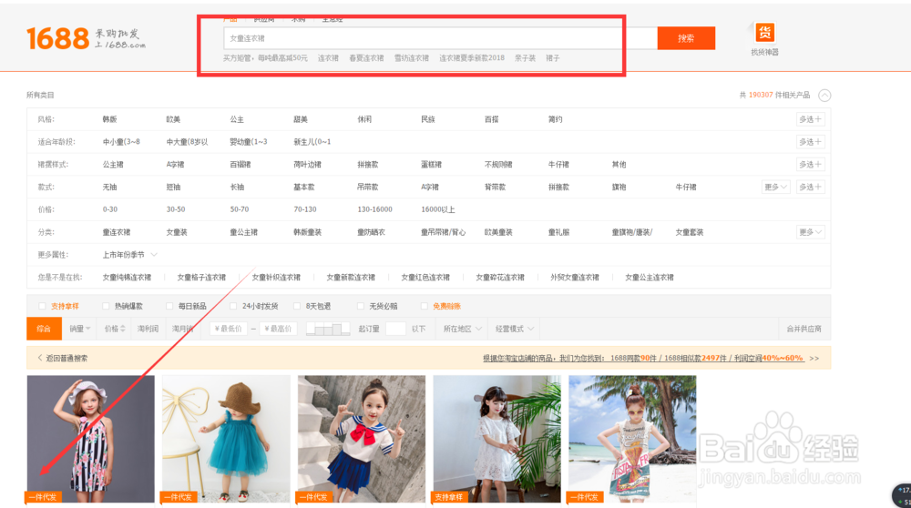
Task: Expand 更多 in the 分类 row
Action: 811,232
